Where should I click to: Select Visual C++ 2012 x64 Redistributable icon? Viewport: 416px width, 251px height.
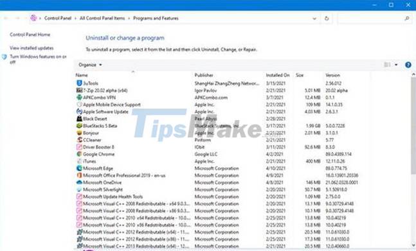coord(79,232)
